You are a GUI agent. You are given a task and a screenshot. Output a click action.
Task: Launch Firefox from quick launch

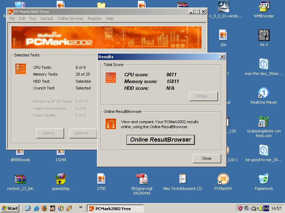pos(44,208)
